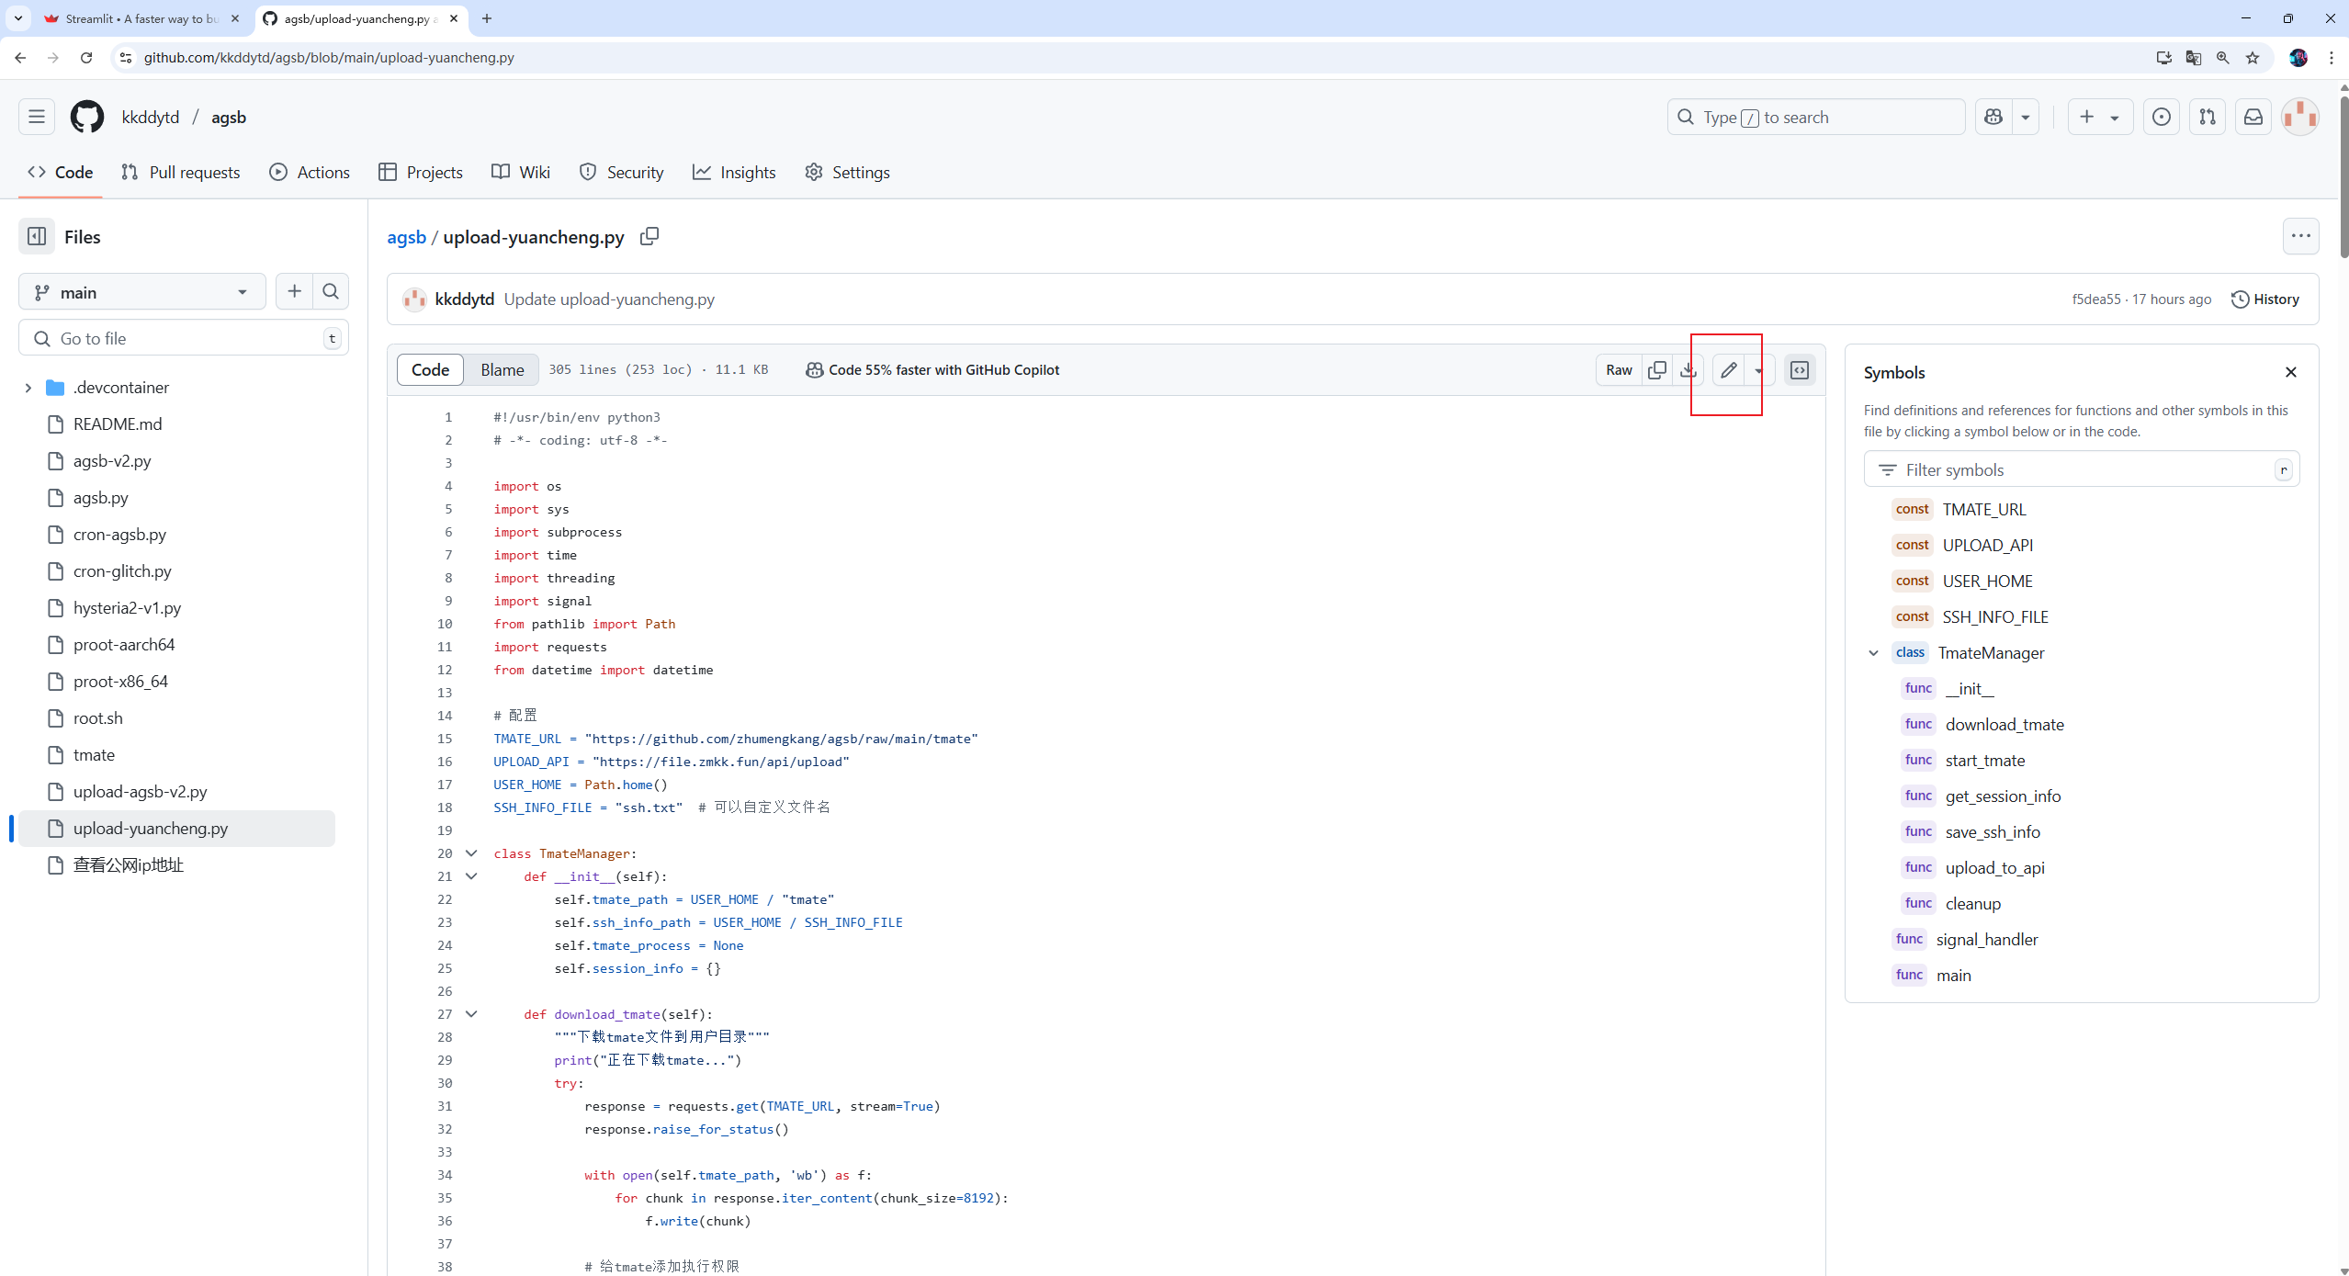Viewport: 2349px width, 1276px height.
Task: Open Chrome profile avatar
Action: (x=2298, y=57)
